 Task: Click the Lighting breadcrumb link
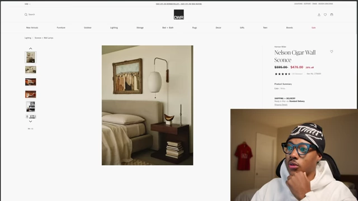tap(28, 38)
